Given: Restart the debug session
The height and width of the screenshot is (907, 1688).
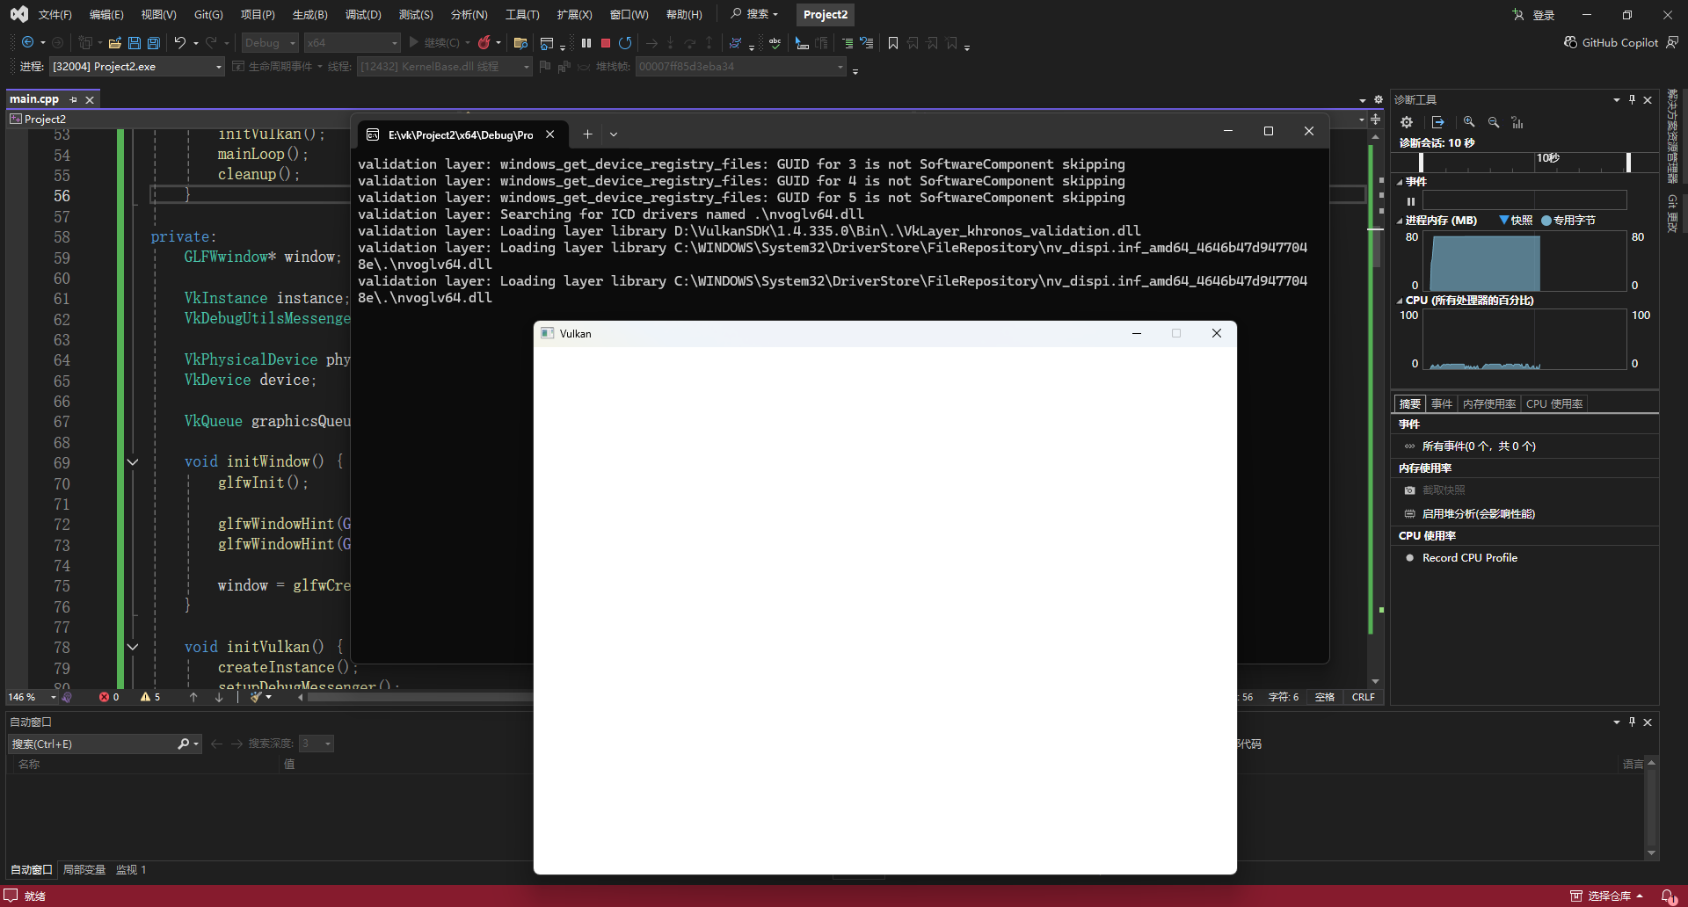Looking at the screenshot, I should coord(625,42).
